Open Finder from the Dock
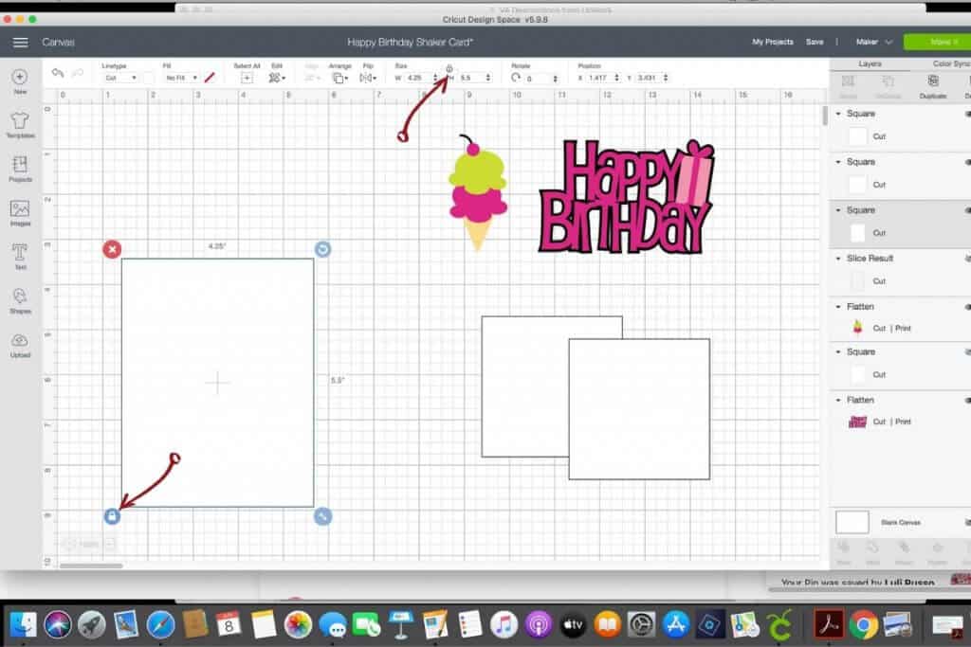Screen dimensions: 971x647 click(x=23, y=624)
